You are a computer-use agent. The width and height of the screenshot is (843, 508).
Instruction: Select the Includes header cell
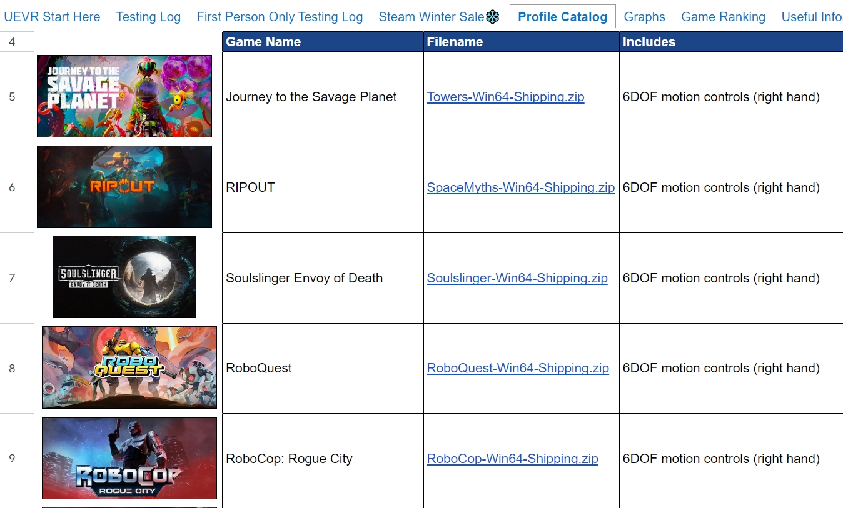pyautogui.click(x=731, y=42)
